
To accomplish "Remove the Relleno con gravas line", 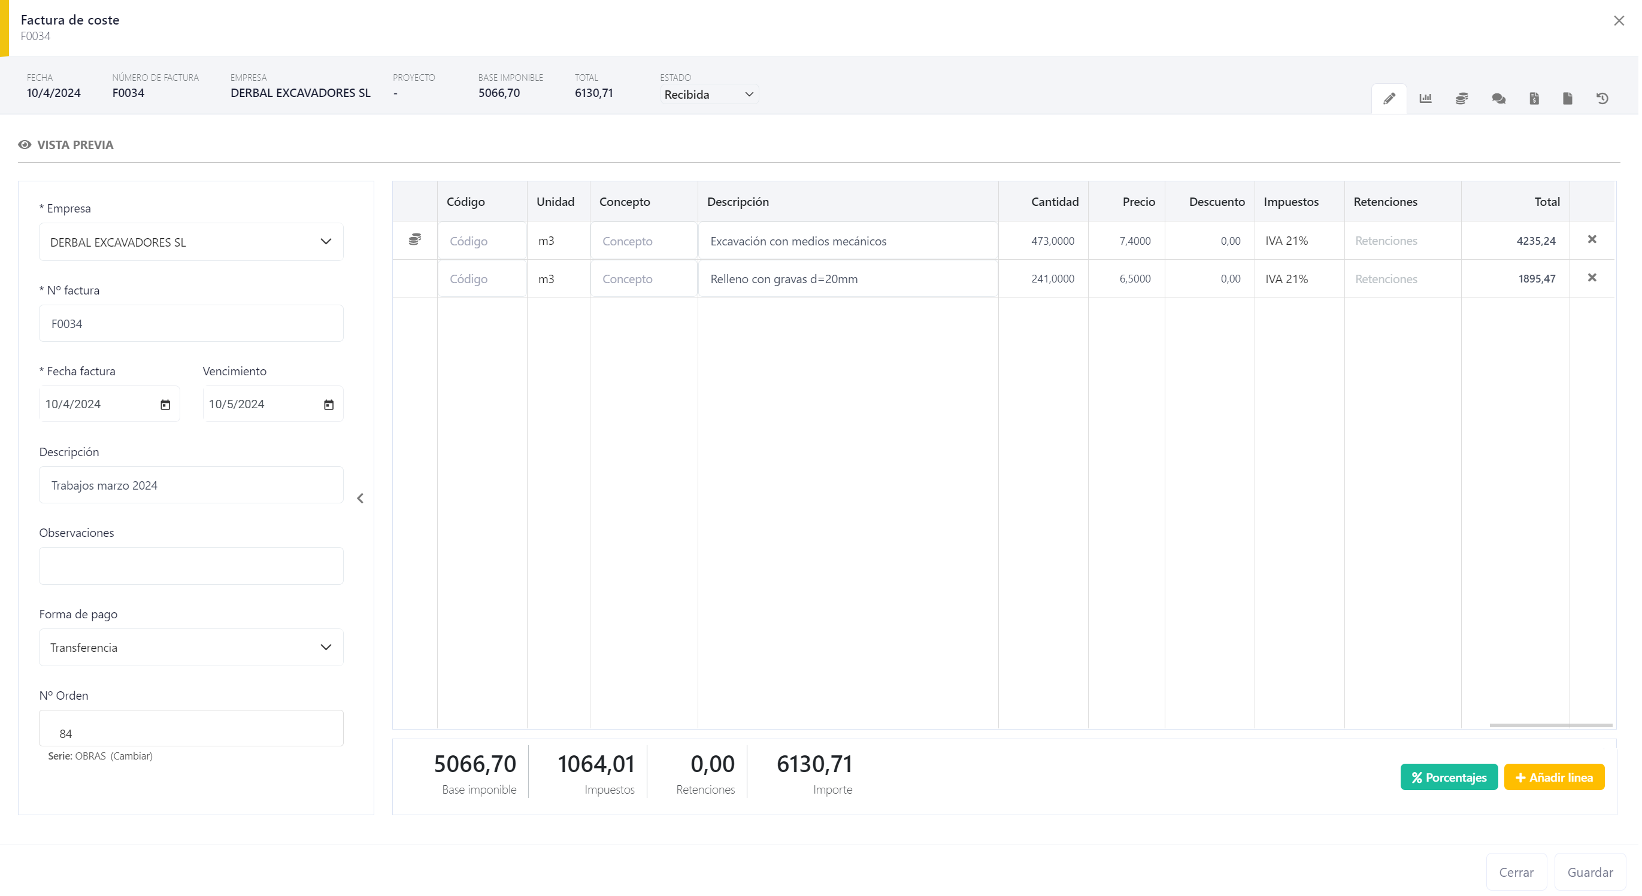I will 1592,278.
